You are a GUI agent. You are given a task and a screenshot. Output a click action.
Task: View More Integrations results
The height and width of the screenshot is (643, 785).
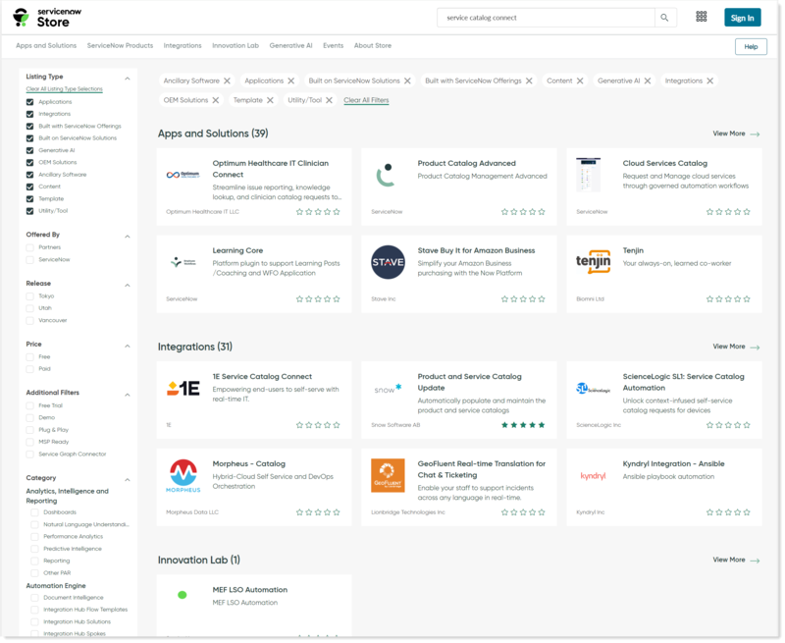738,348
